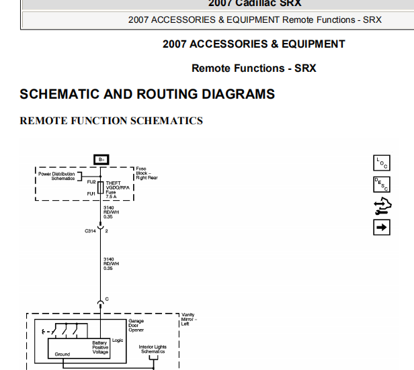
Task: Click the Logic label
Action: click(x=118, y=340)
